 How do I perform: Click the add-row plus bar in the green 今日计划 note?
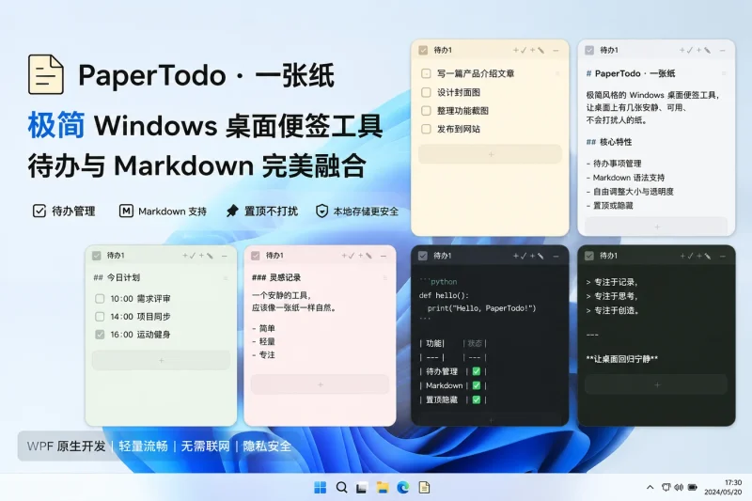[161, 360]
